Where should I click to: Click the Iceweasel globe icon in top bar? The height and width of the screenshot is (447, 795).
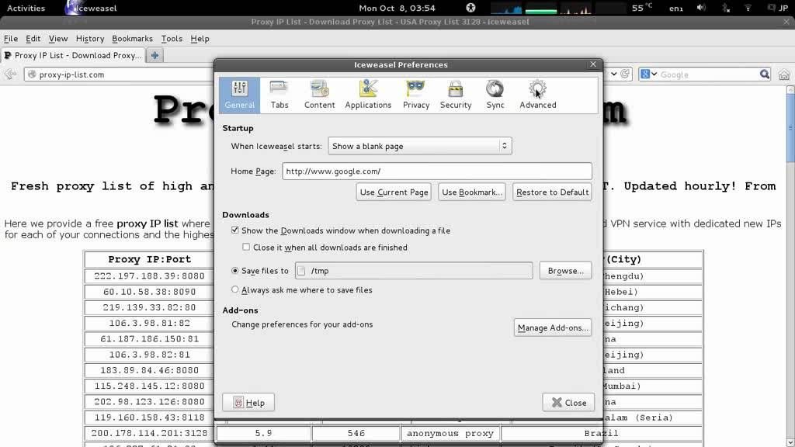click(74, 8)
